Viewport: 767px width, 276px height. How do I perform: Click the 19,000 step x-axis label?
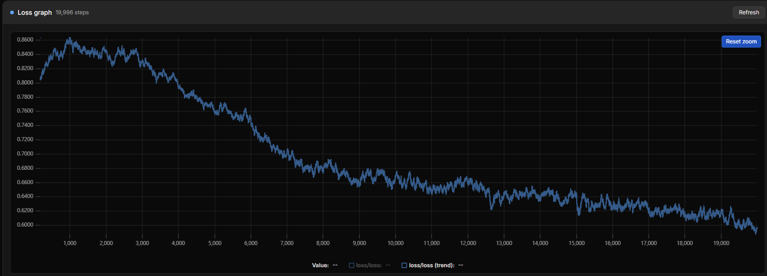pos(721,243)
